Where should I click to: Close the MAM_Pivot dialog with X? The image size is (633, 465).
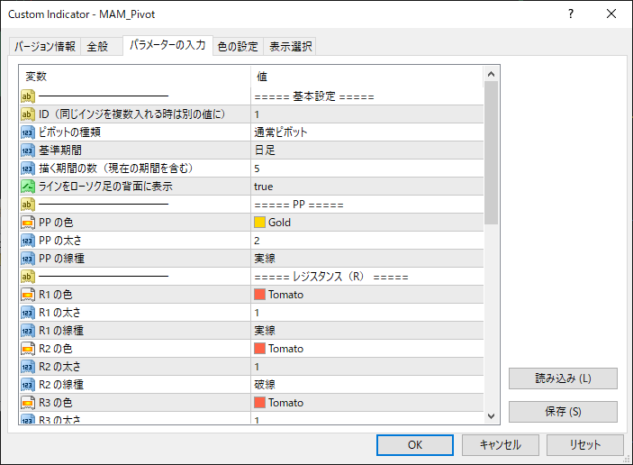611,14
